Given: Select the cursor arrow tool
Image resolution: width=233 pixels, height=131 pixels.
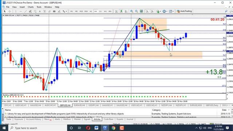Looking at the screenshot, I should tap(5, 11).
